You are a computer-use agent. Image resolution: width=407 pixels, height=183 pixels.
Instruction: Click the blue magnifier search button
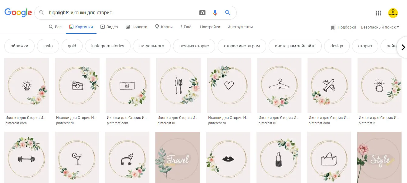228,13
